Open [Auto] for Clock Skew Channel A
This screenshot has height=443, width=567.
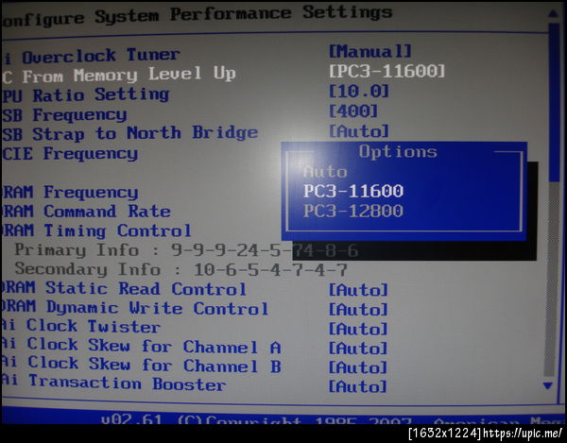358,348
